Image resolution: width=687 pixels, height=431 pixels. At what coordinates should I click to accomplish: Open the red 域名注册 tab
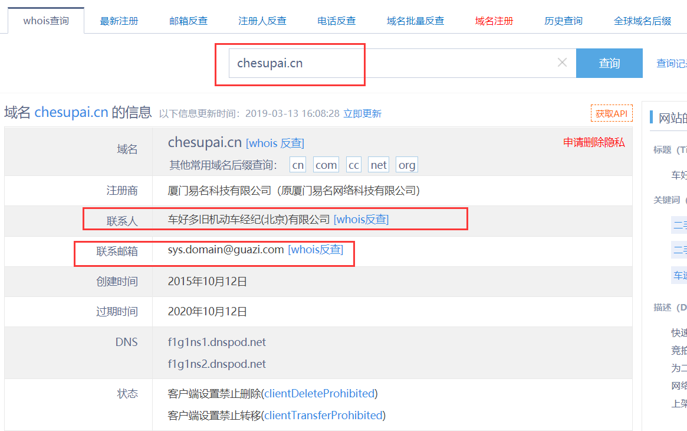click(x=494, y=21)
